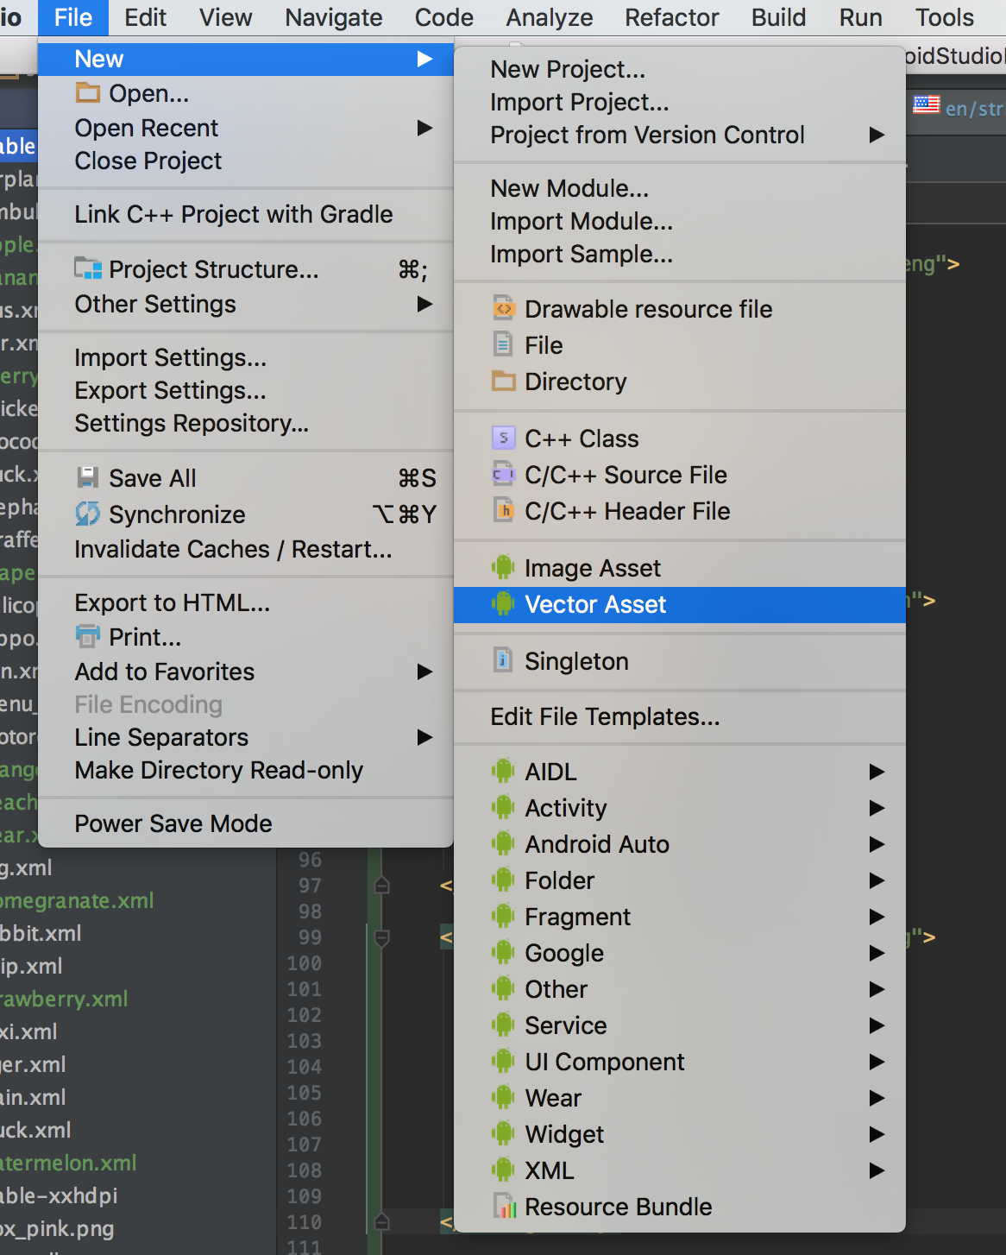This screenshot has width=1006, height=1255.
Task: Run Synchronize
Action: [x=176, y=514]
